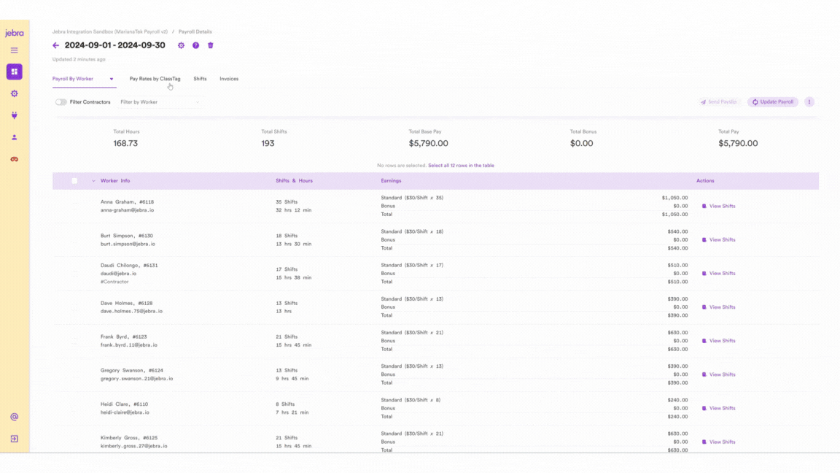Open the Filter by Worker dropdown
Viewport: 840px width, 473px height.
160,102
